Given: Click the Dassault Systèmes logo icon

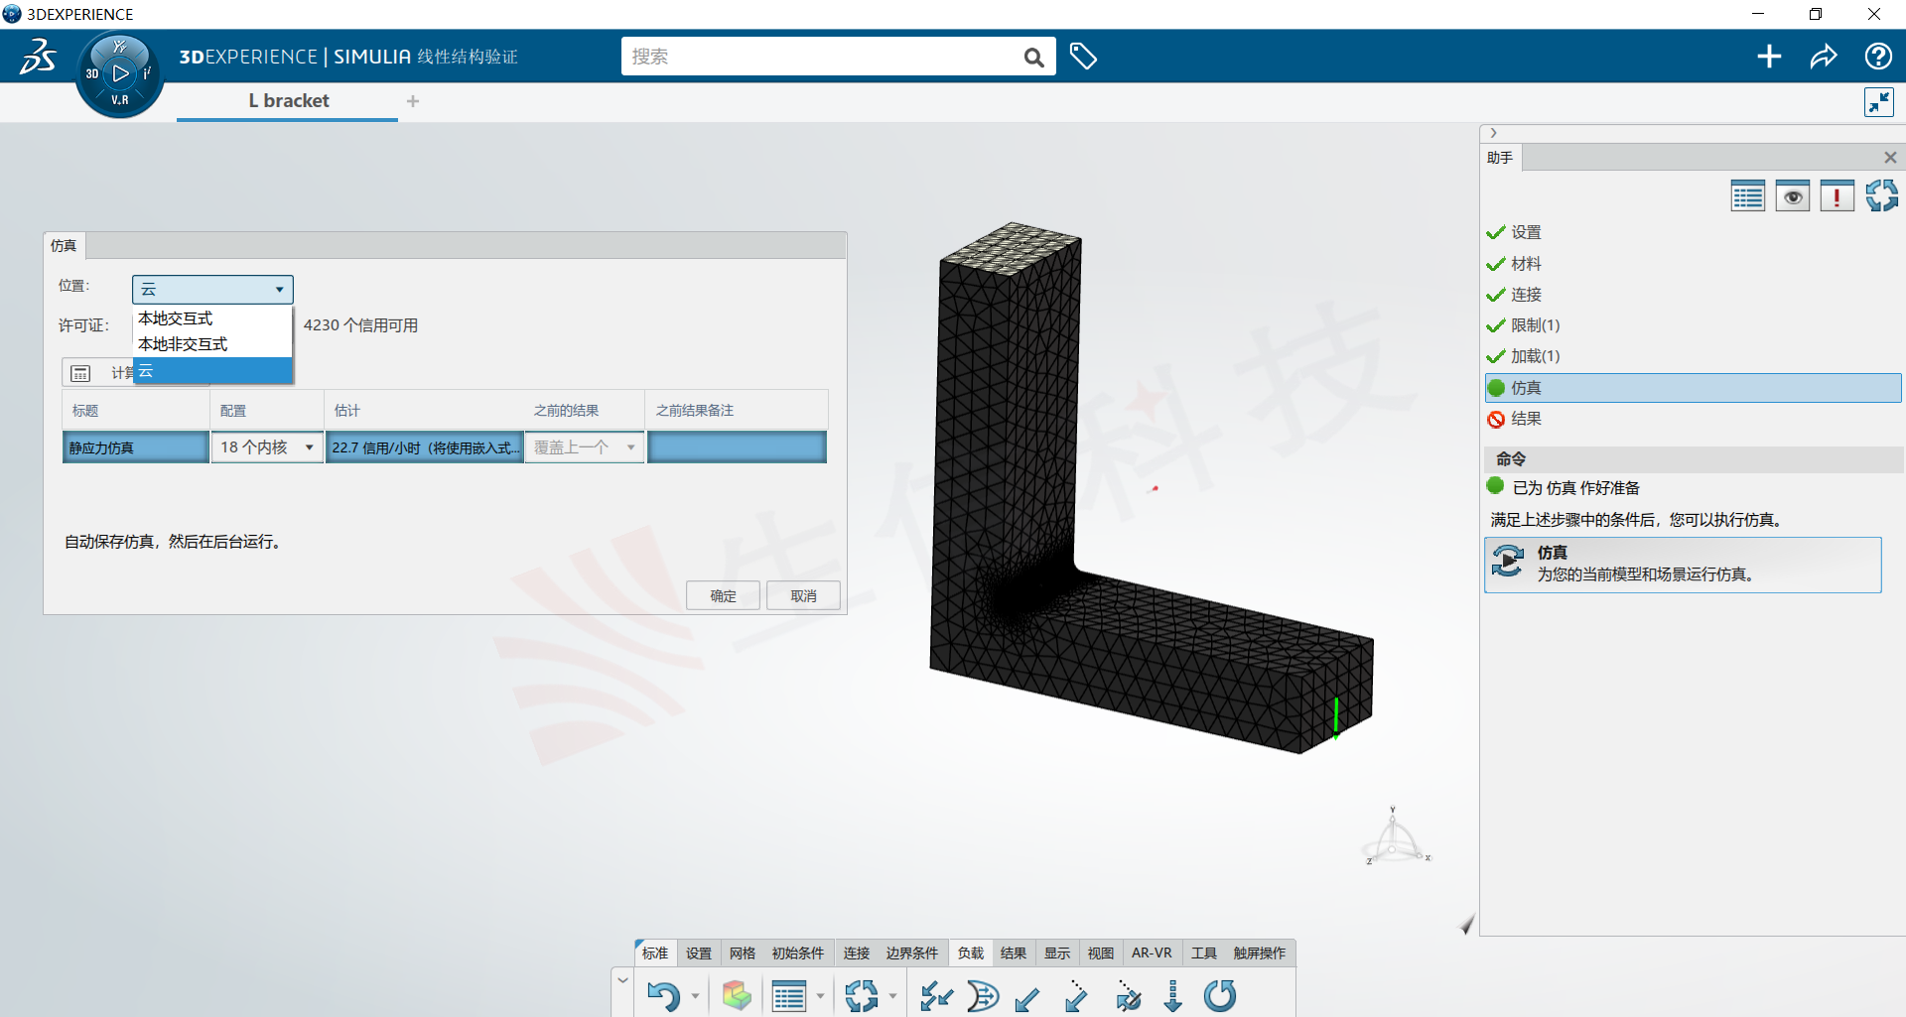Looking at the screenshot, I should click(39, 57).
